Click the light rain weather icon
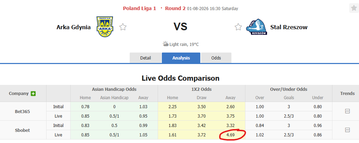The image size is (359, 143). click(166, 44)
